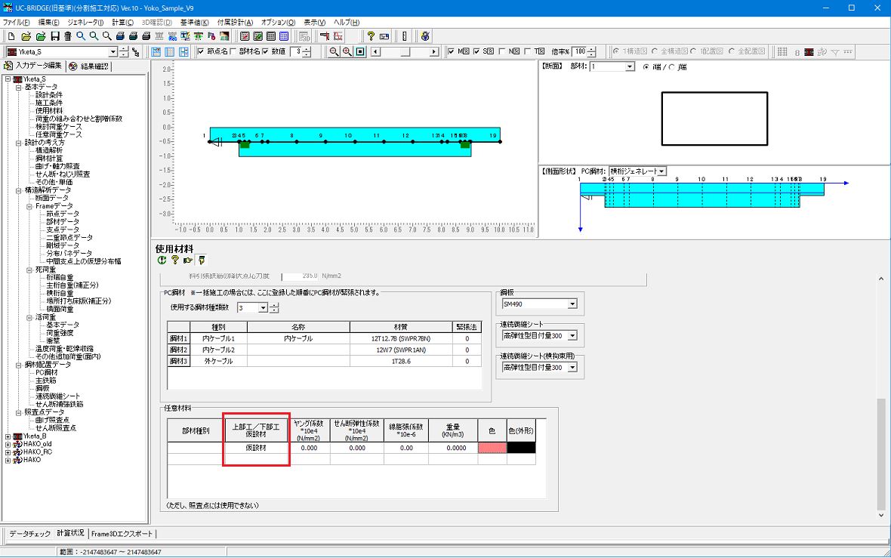Open the 鋼板 SM490 dropdown
This screenshot has height=558, width=891.
point(572,304)
